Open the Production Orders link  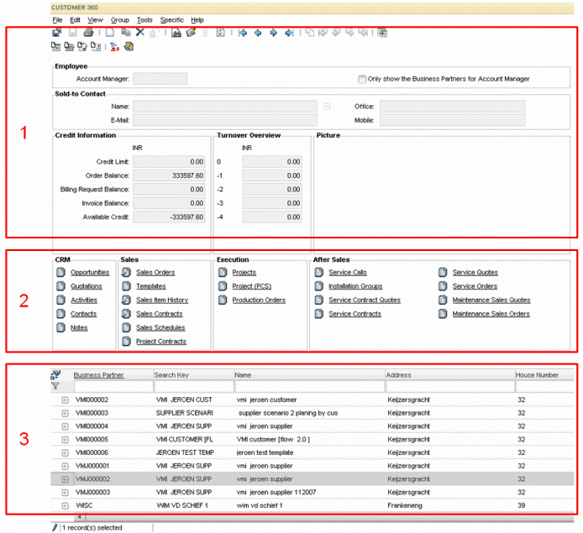[259, 300]
